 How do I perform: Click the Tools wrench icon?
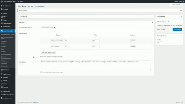pos(2,84)
